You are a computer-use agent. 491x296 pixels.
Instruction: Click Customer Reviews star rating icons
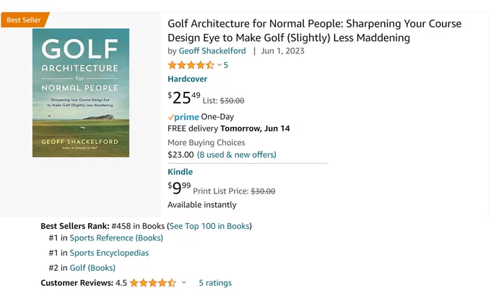point(153,283)
